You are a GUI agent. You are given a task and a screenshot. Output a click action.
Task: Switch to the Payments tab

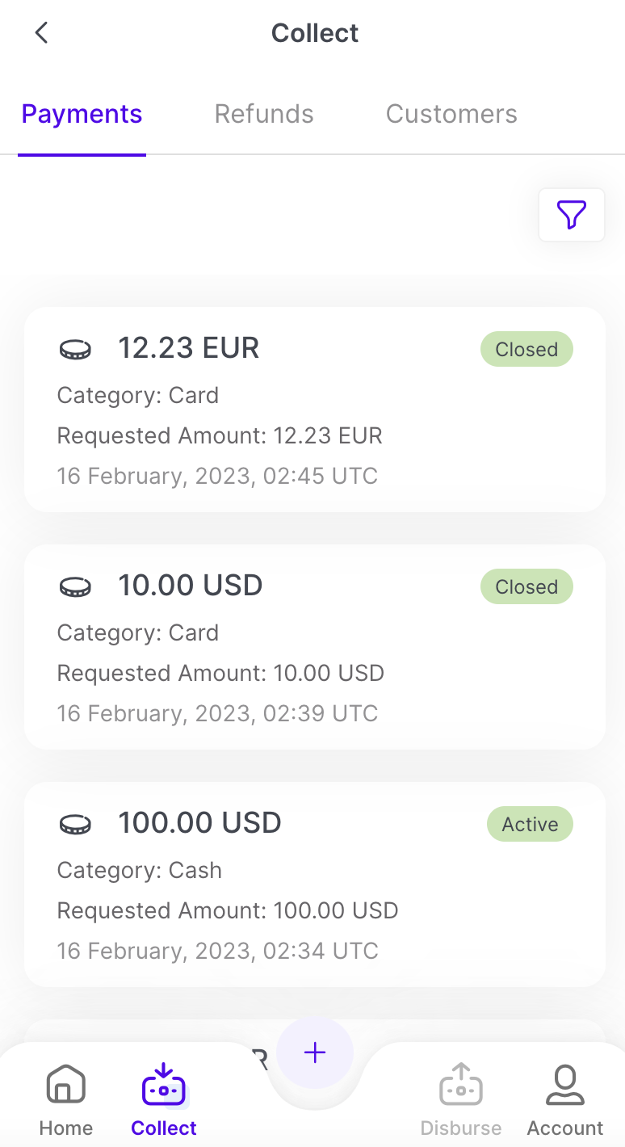pyautogui.click(x=82, y=114)
